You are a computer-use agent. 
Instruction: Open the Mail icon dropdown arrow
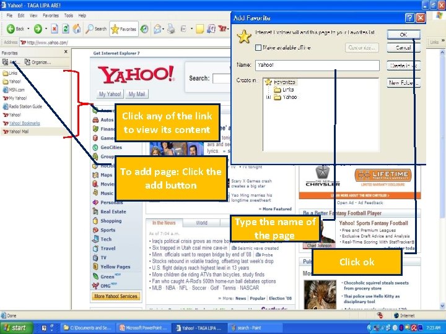coord(164,28)
